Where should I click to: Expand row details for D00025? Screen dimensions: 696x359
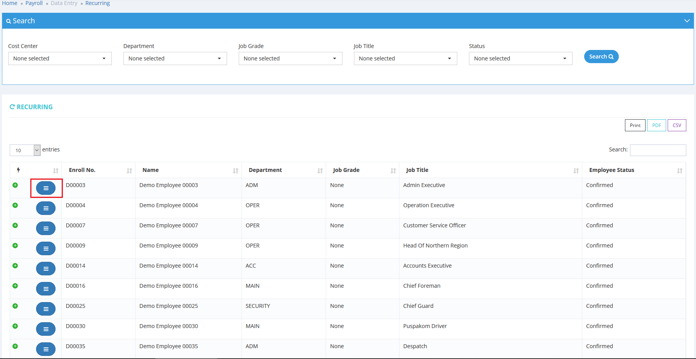[15, 306]
